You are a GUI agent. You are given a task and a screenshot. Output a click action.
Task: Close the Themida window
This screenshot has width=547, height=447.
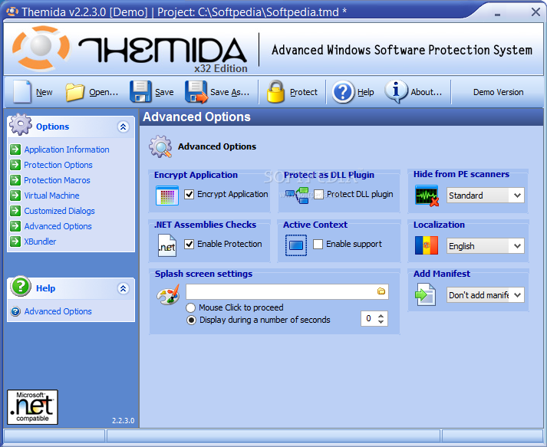pos(535,12)
